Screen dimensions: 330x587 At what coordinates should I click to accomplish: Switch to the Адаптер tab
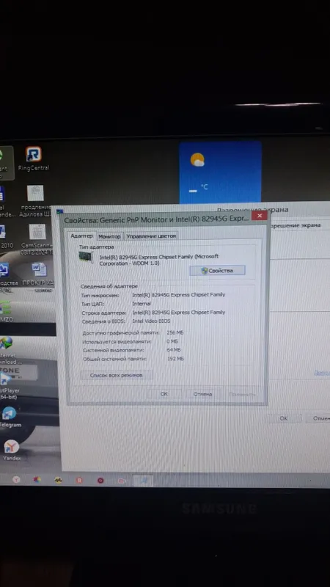pyautogui.click(x=81, y=236)
